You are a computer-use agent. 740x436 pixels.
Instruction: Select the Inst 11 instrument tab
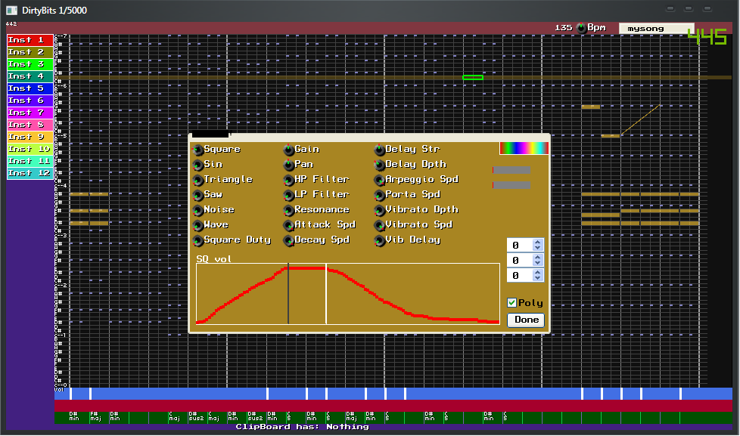pyautogui.click(x=30, y=161)
